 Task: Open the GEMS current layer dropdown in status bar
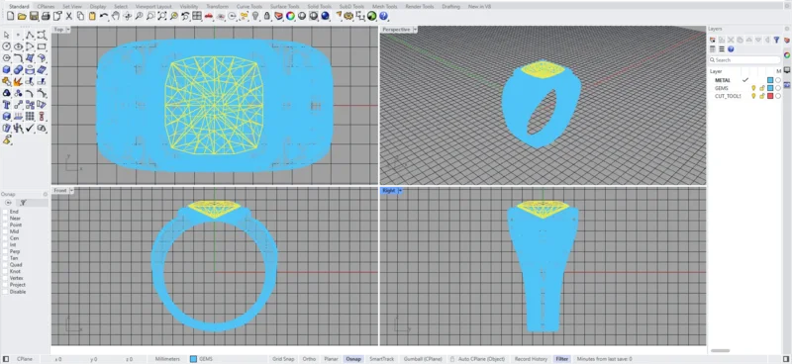point(202,359)
